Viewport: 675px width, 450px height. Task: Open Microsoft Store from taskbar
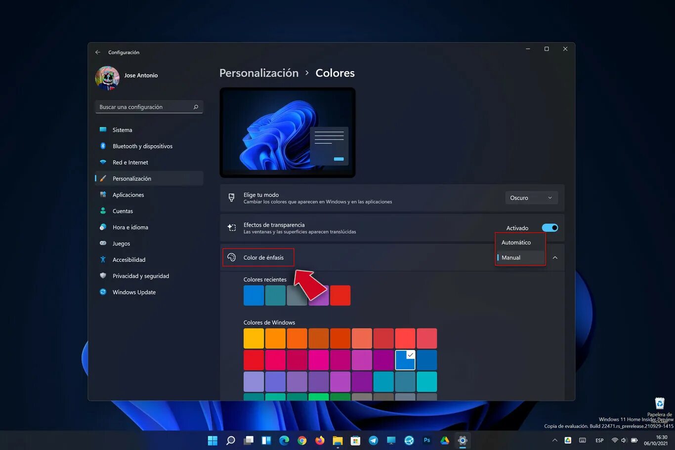click(355, 441)
